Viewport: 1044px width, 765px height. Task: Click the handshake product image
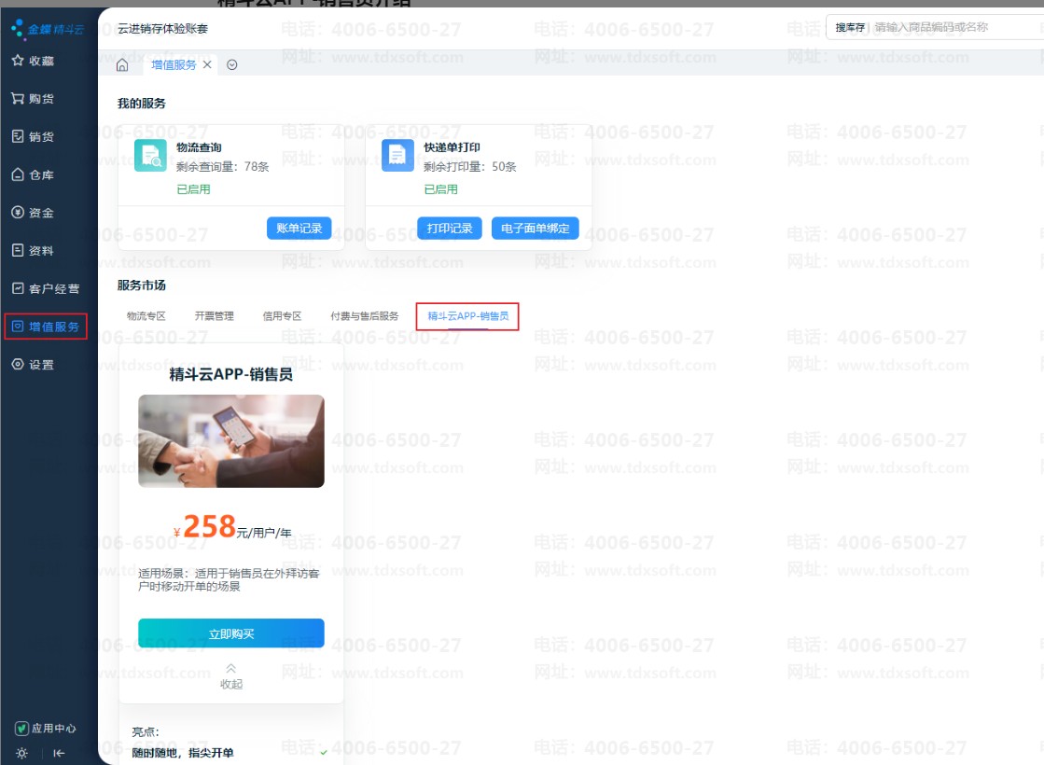[231, 440]
